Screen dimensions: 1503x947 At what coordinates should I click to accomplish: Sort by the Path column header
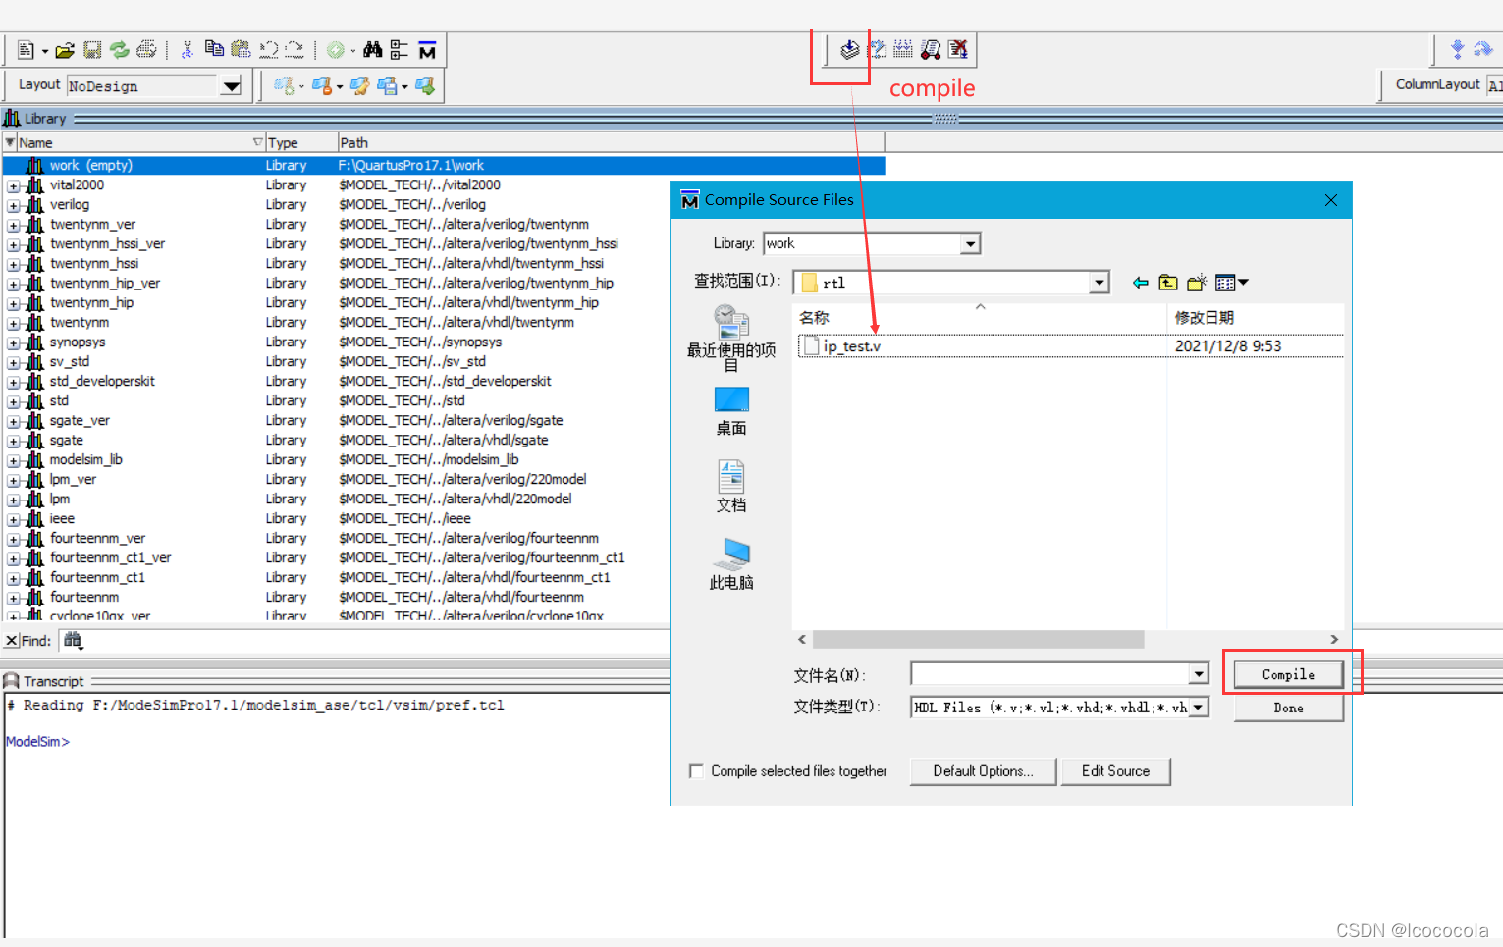point(611,142)
